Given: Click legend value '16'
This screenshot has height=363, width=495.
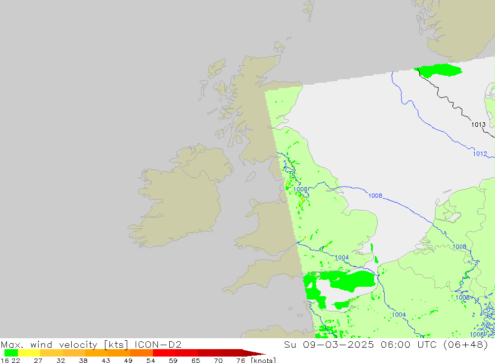Looking at the screenshot, I should tap(4, 361).
